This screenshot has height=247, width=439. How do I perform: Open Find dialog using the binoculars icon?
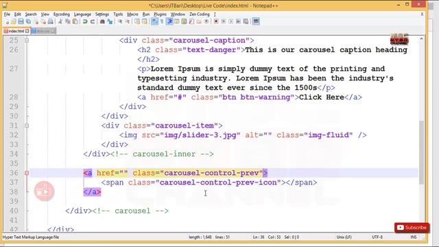[102, 21]
